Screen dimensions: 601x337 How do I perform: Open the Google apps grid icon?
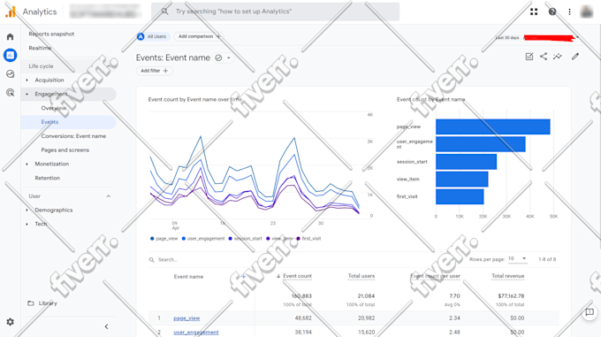click(534, 11)
